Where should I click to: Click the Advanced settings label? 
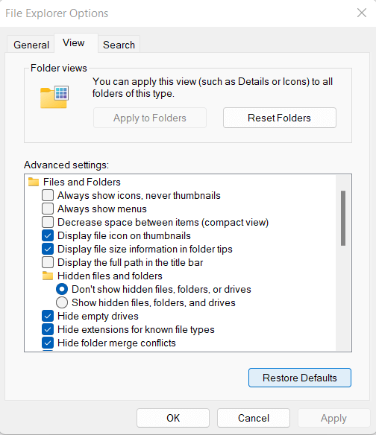point(66,165)
